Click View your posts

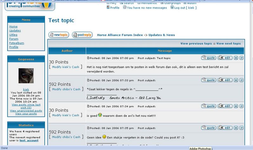(x=26, y=114)
